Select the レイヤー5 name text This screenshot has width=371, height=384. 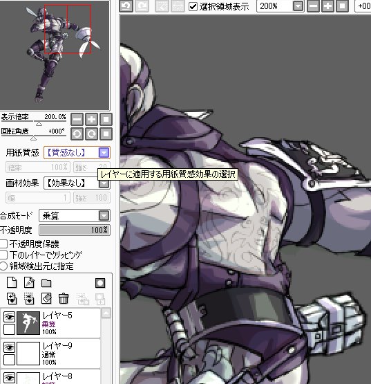point(57,316)
